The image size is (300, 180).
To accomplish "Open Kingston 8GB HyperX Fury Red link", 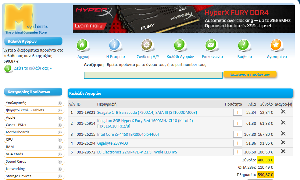I will click(145, 123).
